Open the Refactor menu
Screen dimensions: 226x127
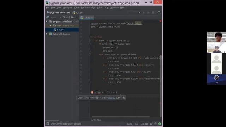(85, 8)
